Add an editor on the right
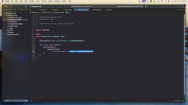 point(183,10)
